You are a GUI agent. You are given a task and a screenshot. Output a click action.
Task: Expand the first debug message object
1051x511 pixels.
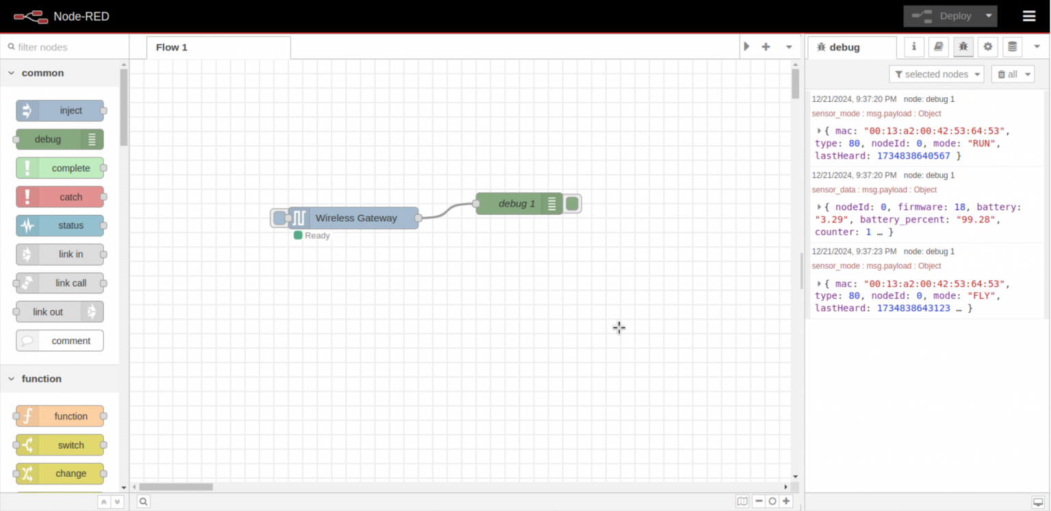pyautogui.click(x=819, y=130)
